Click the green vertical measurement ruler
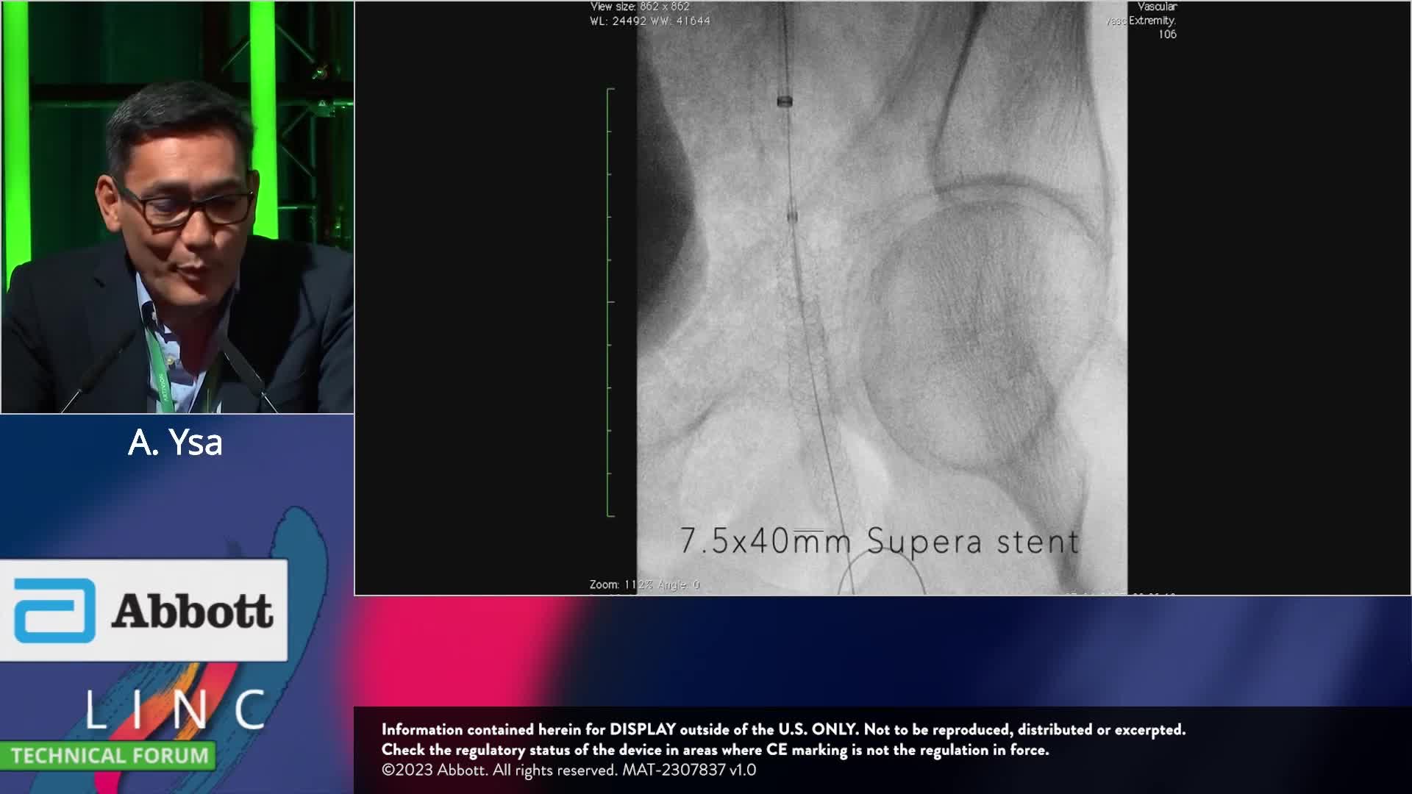The width and height of the screenshot is (1412, 794). tap(610, 301)
